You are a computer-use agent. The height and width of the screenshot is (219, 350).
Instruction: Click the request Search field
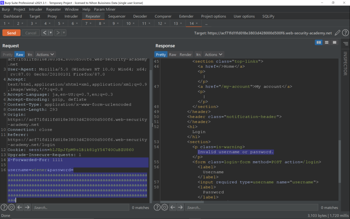point(80,207)
